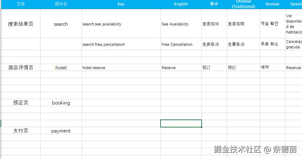Select the search.free_cancellation key cell
Image resolution: width=302 pixels, height=159 pixels.
point(121,44)
